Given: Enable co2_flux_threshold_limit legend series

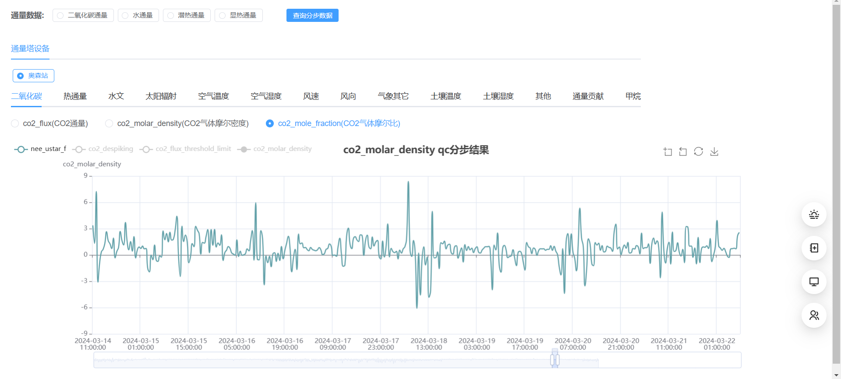Looking at the screenshot, I should pyautogui.click(x=185, y=149).
